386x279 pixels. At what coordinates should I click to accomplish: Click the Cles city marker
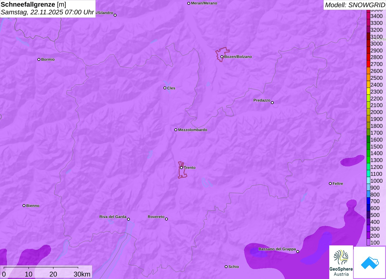(x=165, y=88)
